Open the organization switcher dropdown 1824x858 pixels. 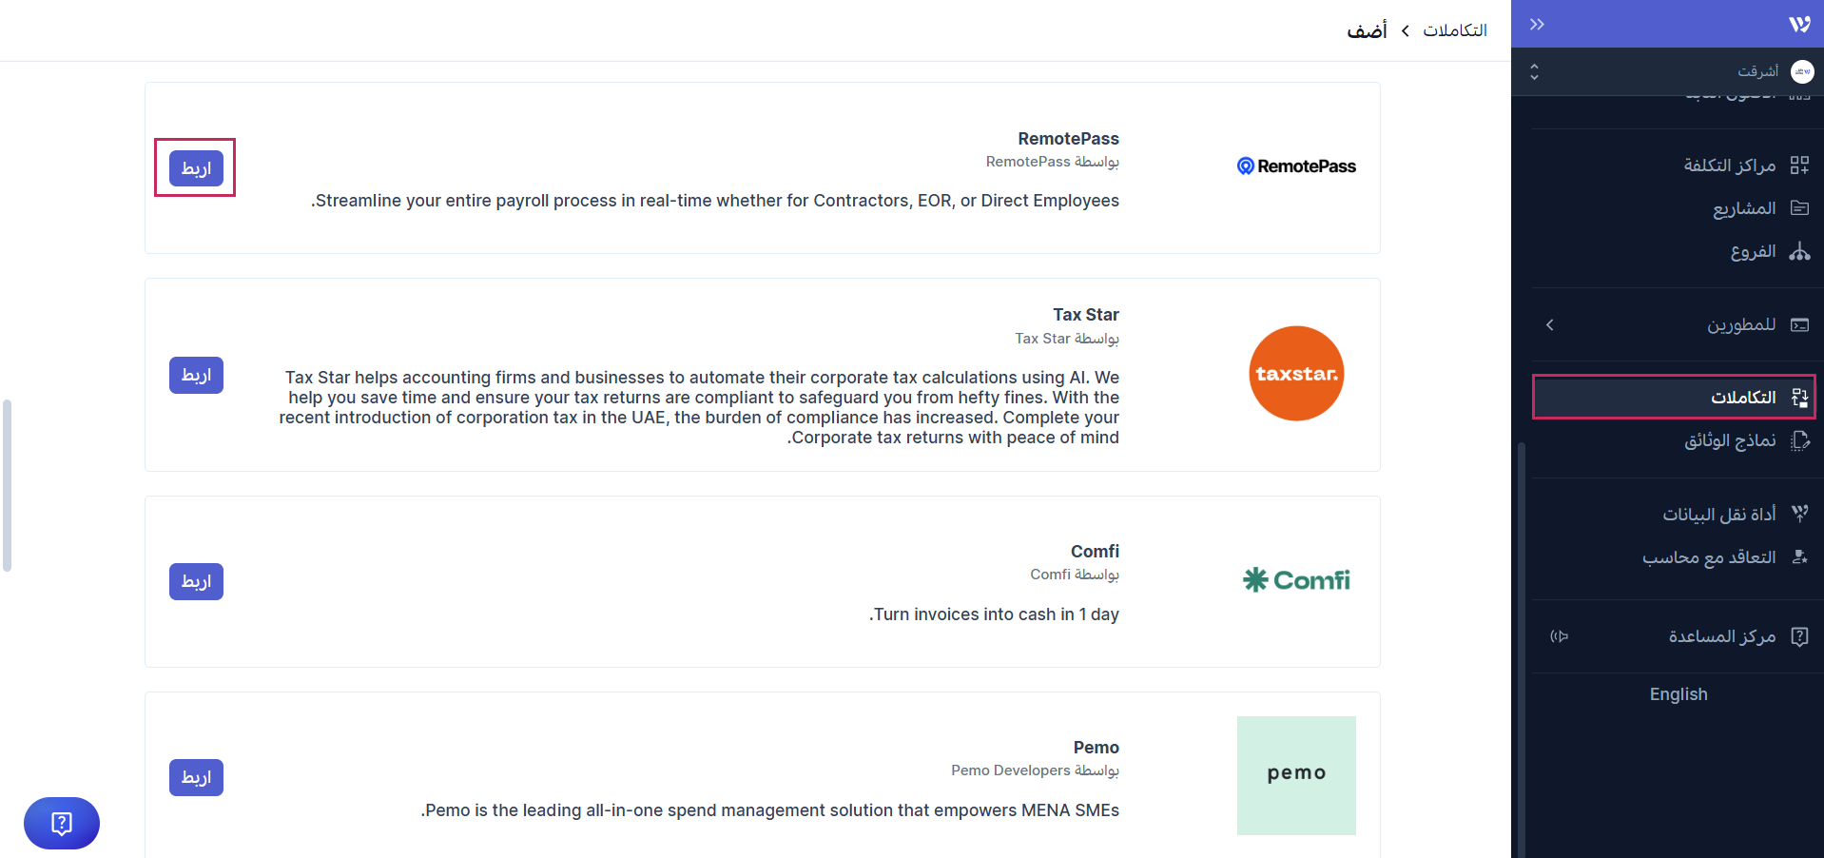click(1534, 71)
